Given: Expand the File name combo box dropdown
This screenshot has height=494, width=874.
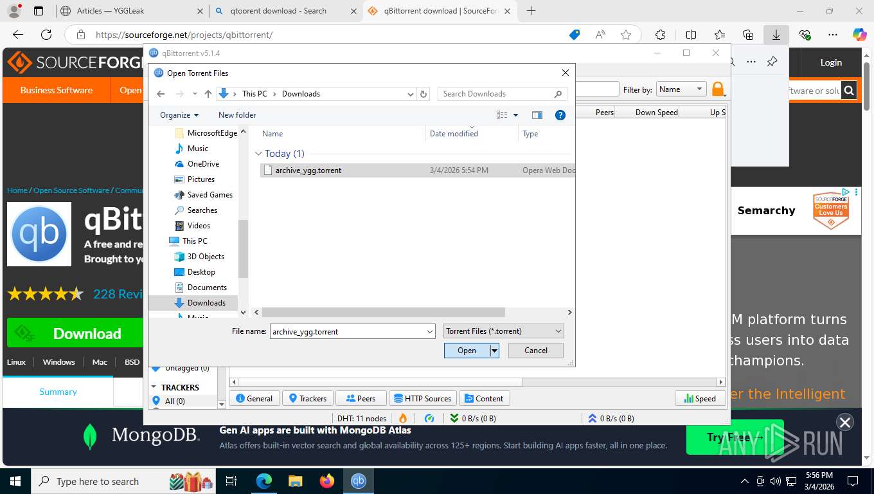Looking at the screenshot, I should click(x=430, y=332).
